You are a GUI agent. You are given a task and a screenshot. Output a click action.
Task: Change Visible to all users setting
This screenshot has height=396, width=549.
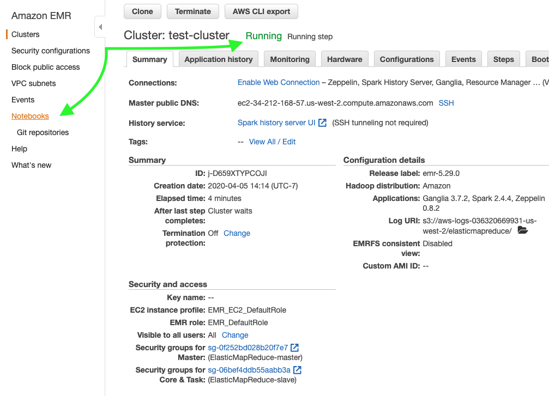pyautogui.click(x=235, y=335)
